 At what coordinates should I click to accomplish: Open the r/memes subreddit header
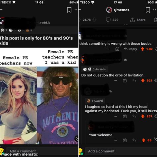click(118, 10)
